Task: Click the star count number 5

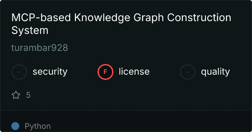Action: click(x=28, y=95)
